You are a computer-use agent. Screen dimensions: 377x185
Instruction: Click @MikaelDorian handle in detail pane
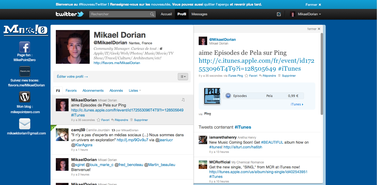(222, 40)
